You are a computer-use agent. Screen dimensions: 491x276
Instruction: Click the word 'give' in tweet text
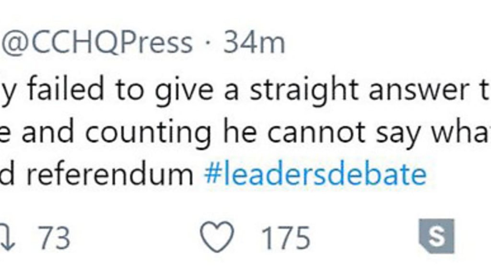click(185, 90)
